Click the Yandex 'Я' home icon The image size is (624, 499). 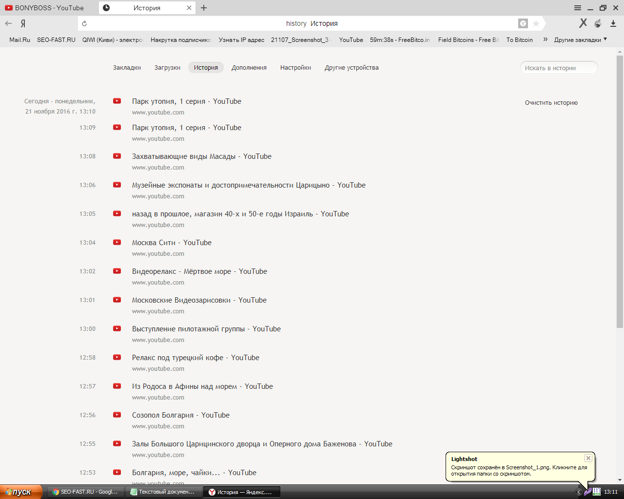point(23,23)
